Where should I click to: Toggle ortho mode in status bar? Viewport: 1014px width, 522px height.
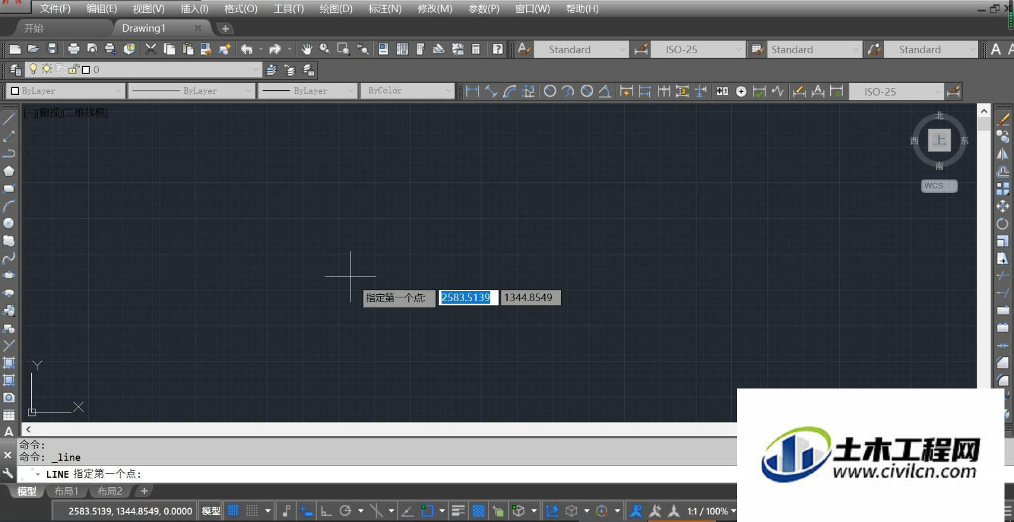point(326,511)
